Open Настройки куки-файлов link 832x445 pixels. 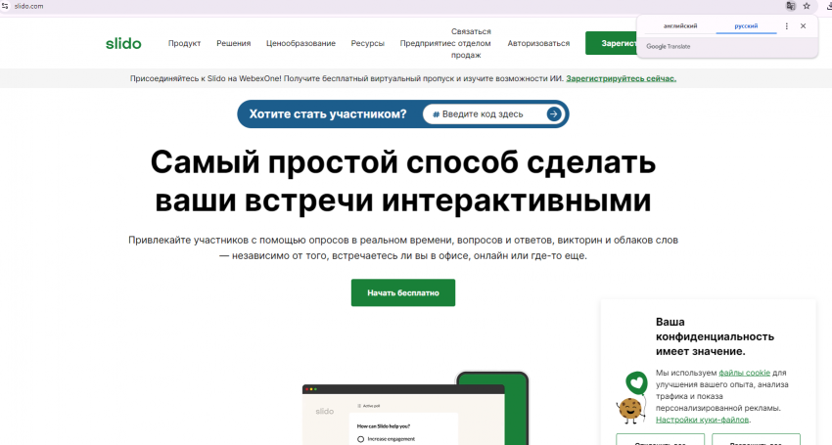(702, 420)
